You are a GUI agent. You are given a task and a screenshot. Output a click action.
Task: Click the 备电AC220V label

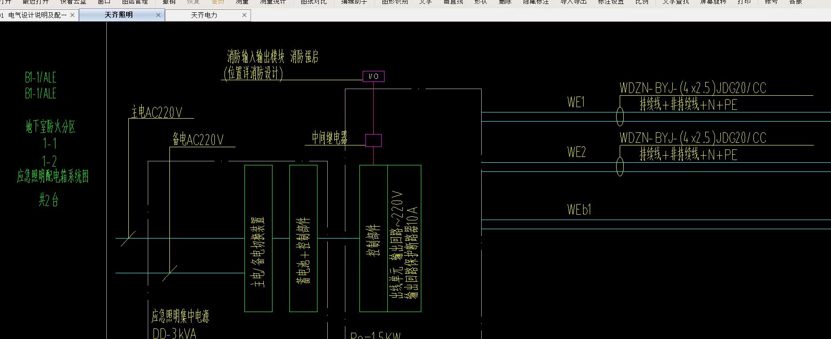(198, 140)
